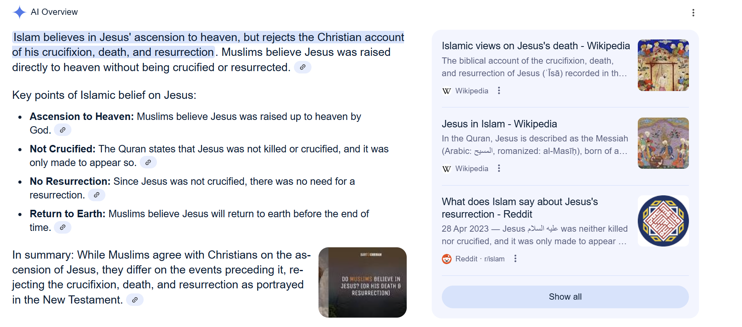Open options menu for first Wikipedia source
The height and width of the screenshot is (327, 742).
pyautogui.click(x=499, y=91)
